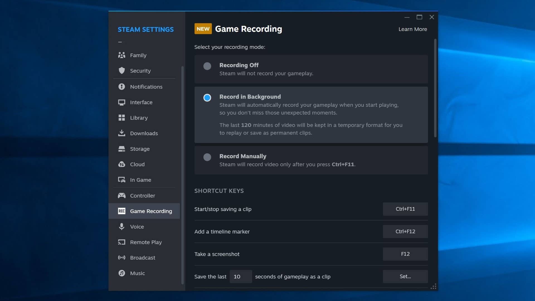Click the settings content vertical scrollbar
The width and height of the screenshot is (535, 301).
[435, 88]
